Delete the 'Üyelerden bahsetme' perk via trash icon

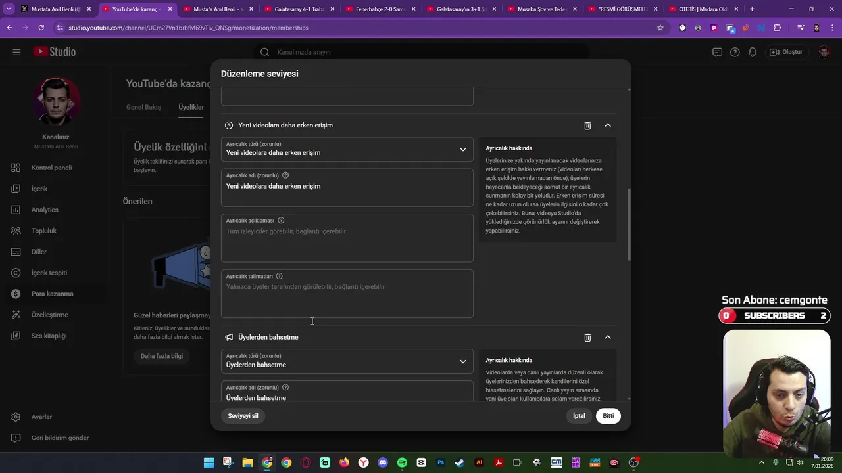(587, 338)
